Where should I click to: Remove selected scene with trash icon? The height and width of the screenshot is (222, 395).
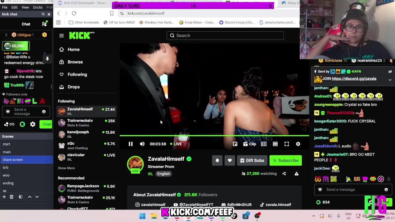pyautogui.click(x=11, y=197)
